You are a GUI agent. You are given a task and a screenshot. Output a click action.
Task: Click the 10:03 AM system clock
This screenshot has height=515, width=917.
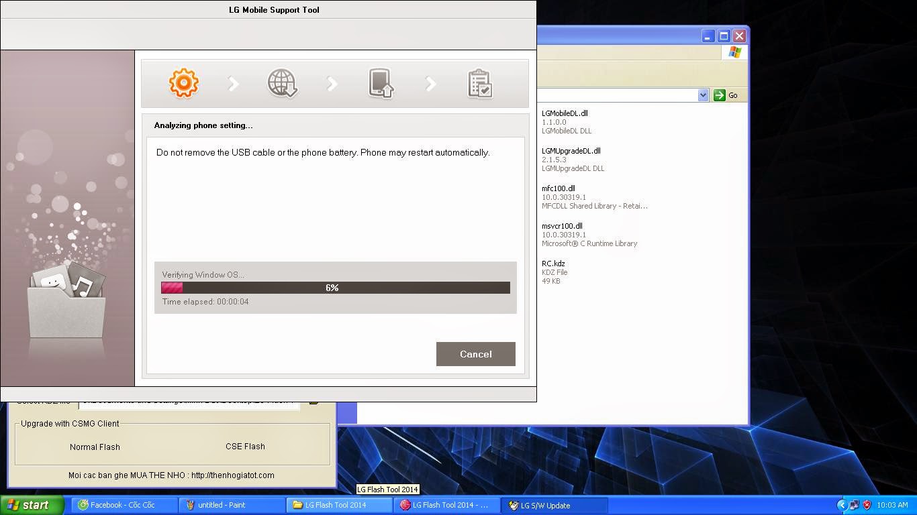tap(892, 505)
